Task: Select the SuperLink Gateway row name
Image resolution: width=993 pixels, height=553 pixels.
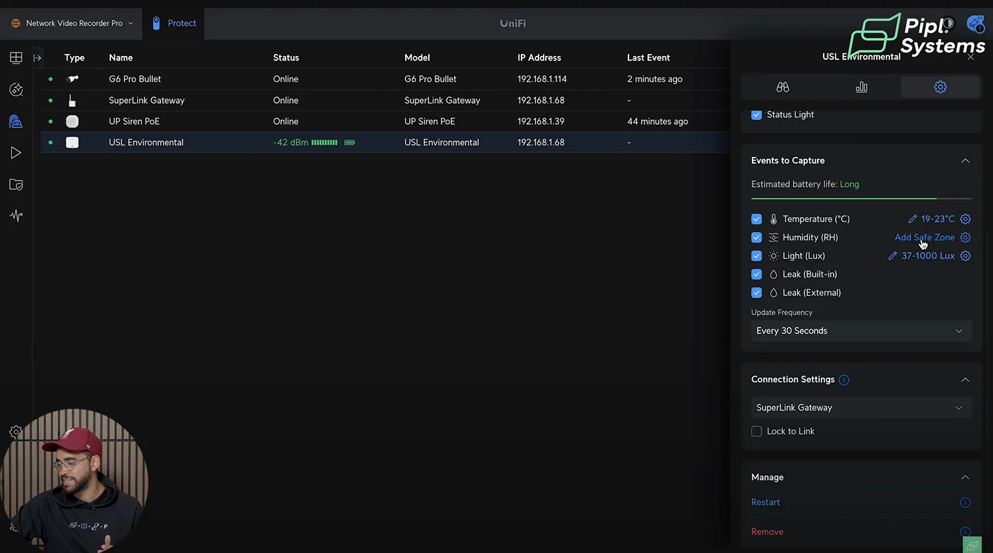Action: pos(146,100)
